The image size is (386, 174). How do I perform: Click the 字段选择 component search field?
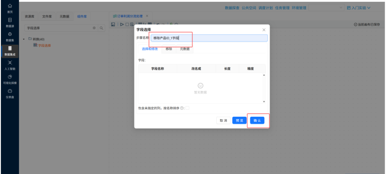[x=61, y=28]
